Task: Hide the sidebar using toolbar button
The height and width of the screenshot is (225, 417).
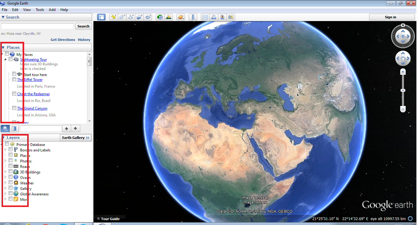Action: (x=101, y=17)
